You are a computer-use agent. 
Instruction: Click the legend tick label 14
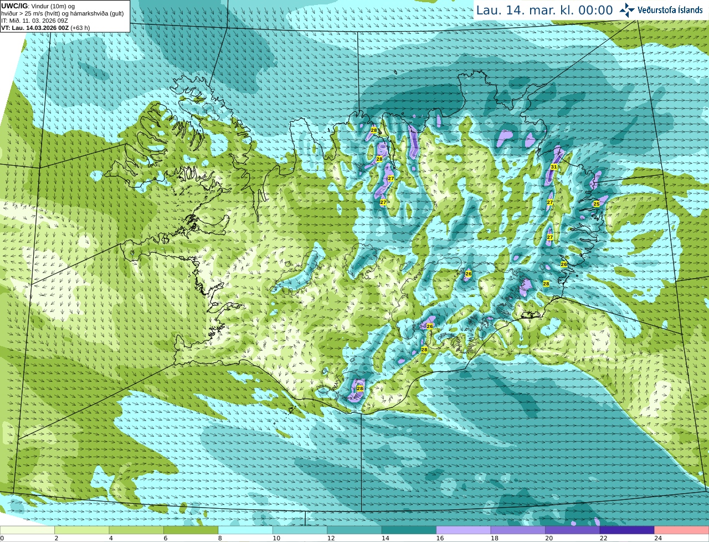point(385,538)
